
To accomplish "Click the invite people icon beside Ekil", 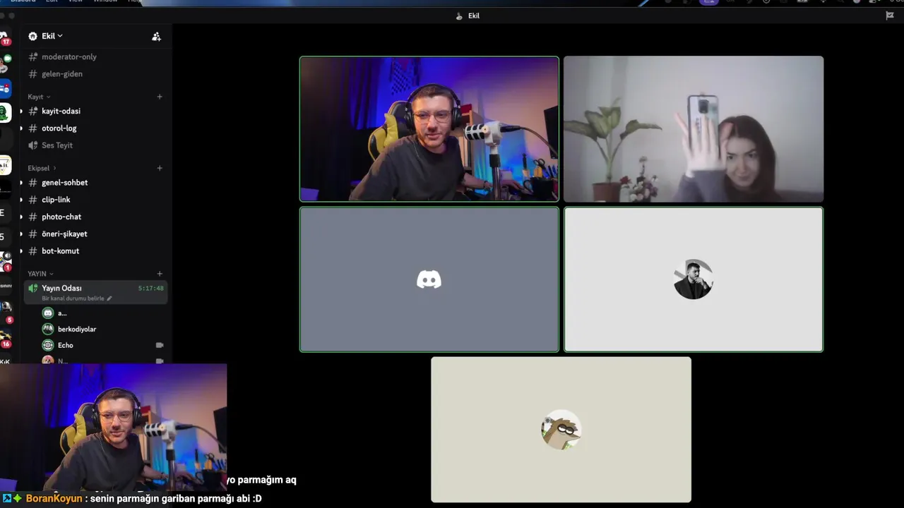I will [x=156, y=37].
